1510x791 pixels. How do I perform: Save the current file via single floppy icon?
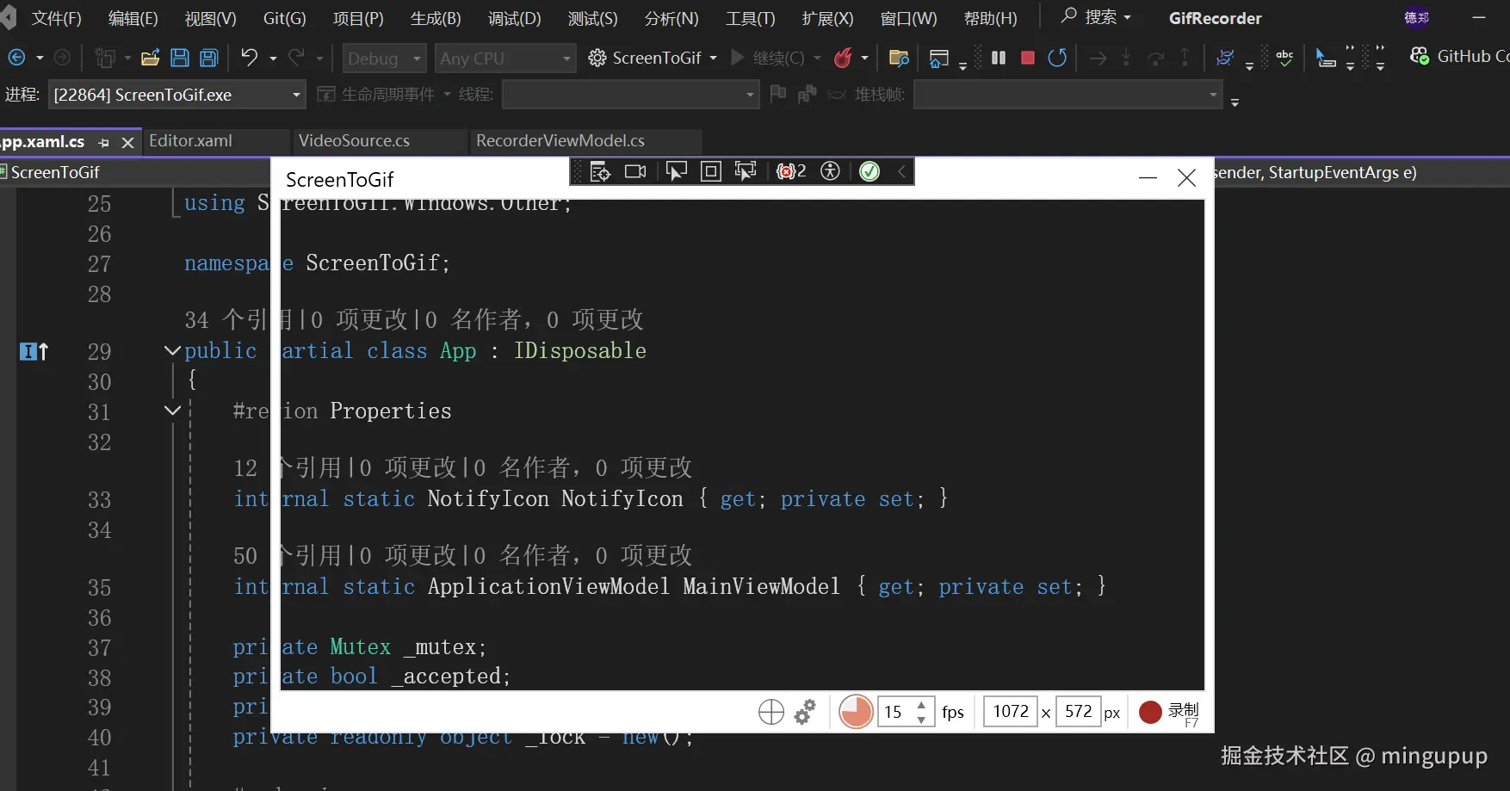click(180, 58)
